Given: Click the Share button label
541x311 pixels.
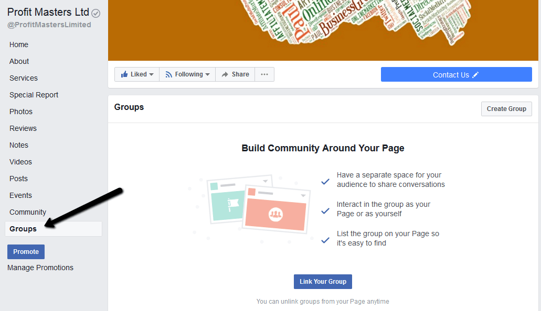Looking at the screenshot, I should click(x=240, y=74).
